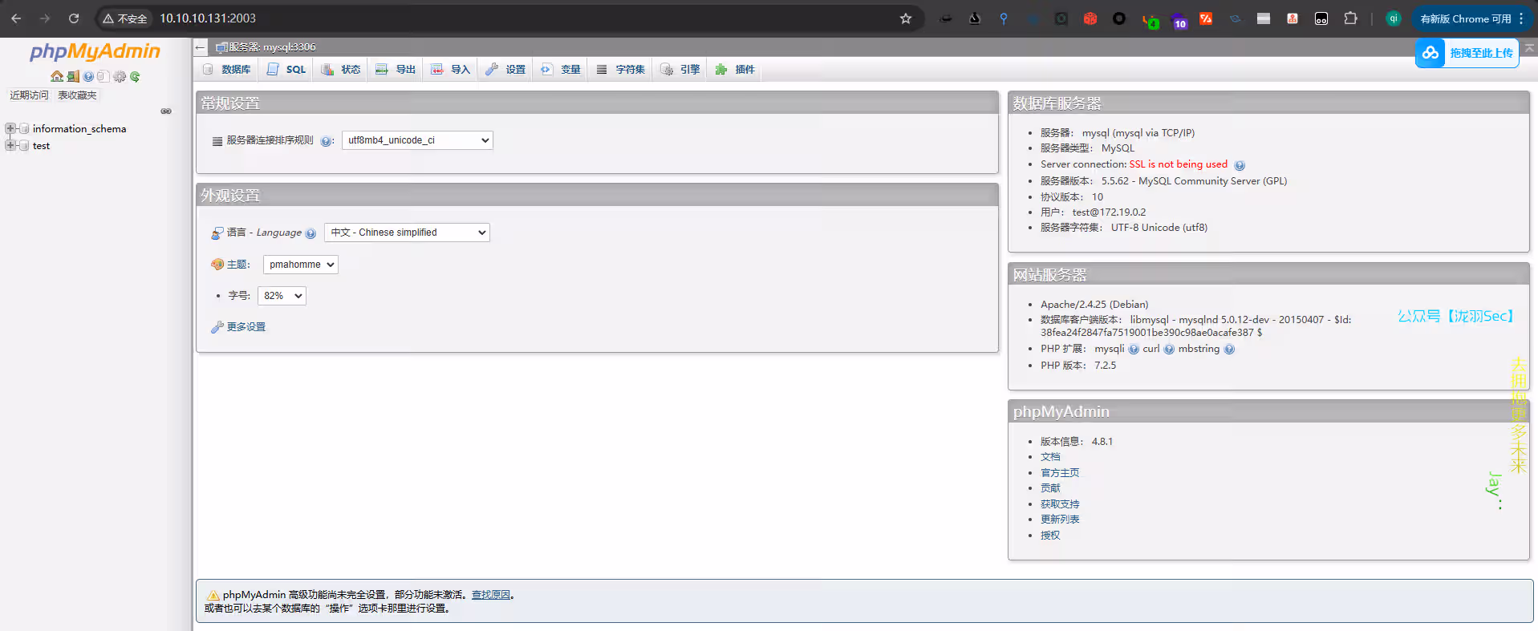Click help icon beside mysqli PHP extension

[x=1134, y=350]
